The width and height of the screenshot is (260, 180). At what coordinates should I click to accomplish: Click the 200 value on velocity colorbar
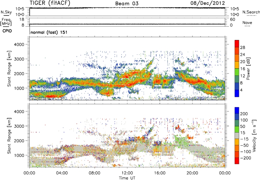pos(244,114)
